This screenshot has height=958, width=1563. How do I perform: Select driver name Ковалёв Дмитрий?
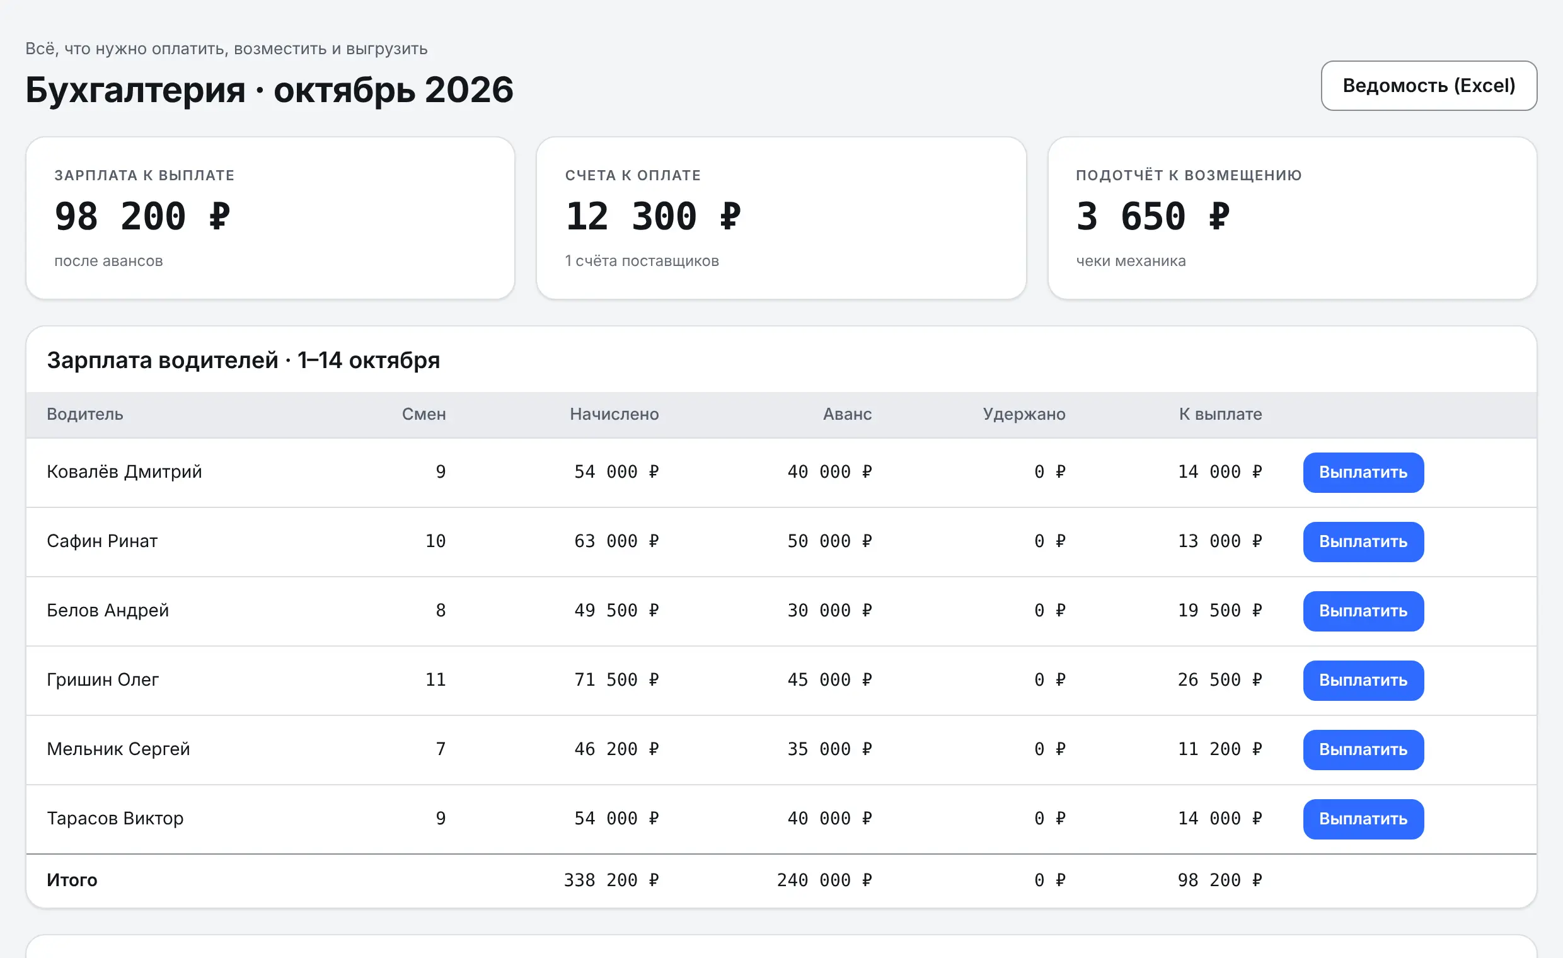(x=124, y=471)
